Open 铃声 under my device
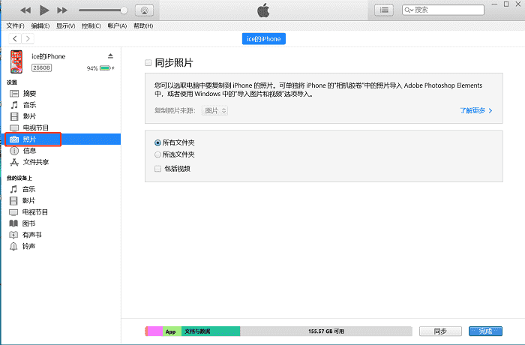 [x=29, y=246]
